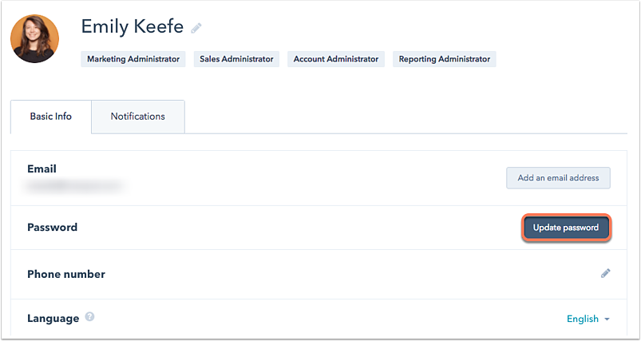Click the pencil icon beside Emily Keefe
Viewport: 641px width, 341px height.
pyautogui.click(x=196, y=28)
